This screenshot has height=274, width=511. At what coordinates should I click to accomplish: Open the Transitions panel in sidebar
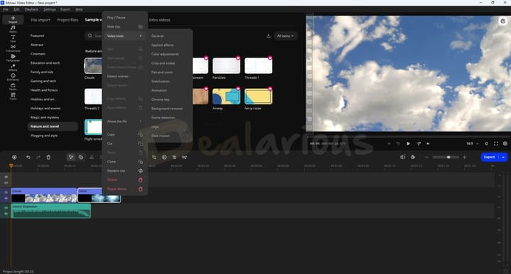click(x=13, y=48)
